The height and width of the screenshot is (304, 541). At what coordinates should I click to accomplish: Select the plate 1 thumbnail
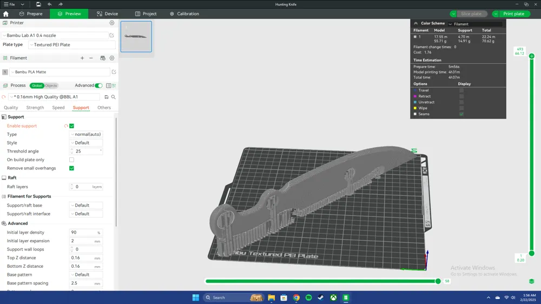pyautogui.click(x=136, y=37)
